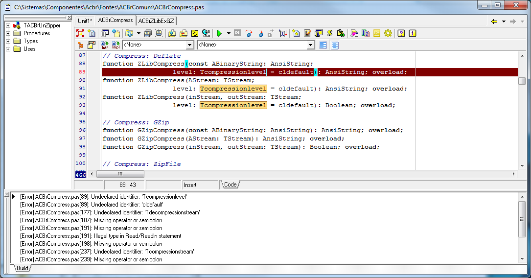Switch to the ACBrCompress tab
The image size is (531, 278).
115,21
